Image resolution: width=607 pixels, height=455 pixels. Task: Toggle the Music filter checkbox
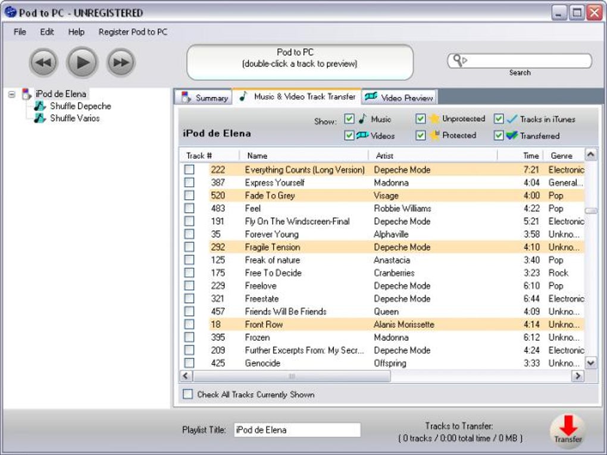pos(349,118)
